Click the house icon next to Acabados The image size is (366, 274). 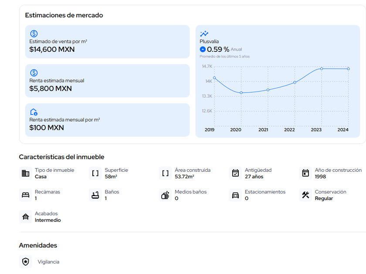25,217
